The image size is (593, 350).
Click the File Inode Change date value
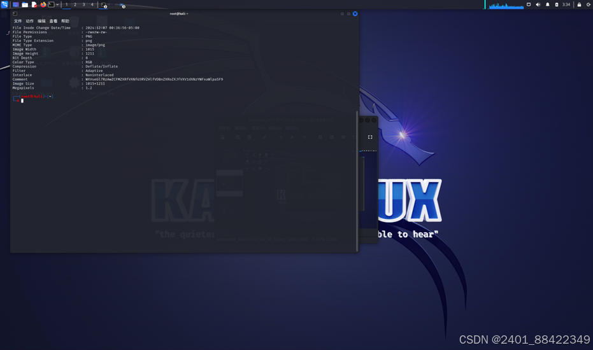pyautogui.click(x=112, y=27)
